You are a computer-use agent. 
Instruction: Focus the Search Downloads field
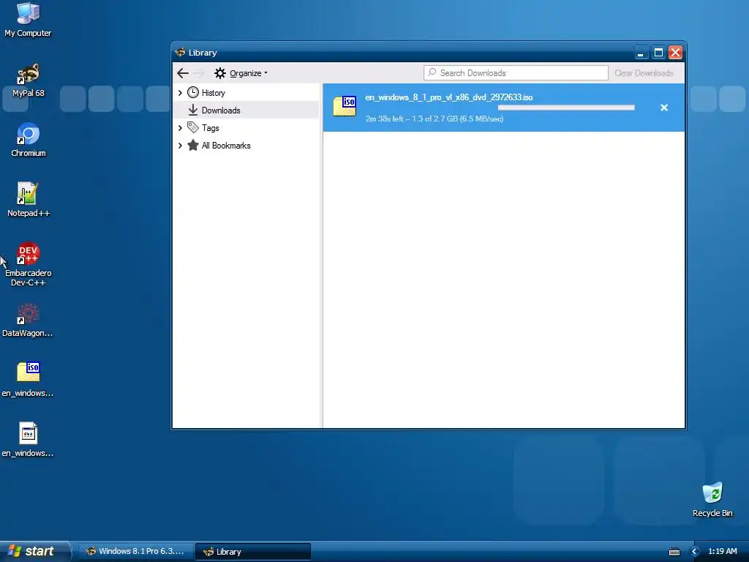coord(516,72)
